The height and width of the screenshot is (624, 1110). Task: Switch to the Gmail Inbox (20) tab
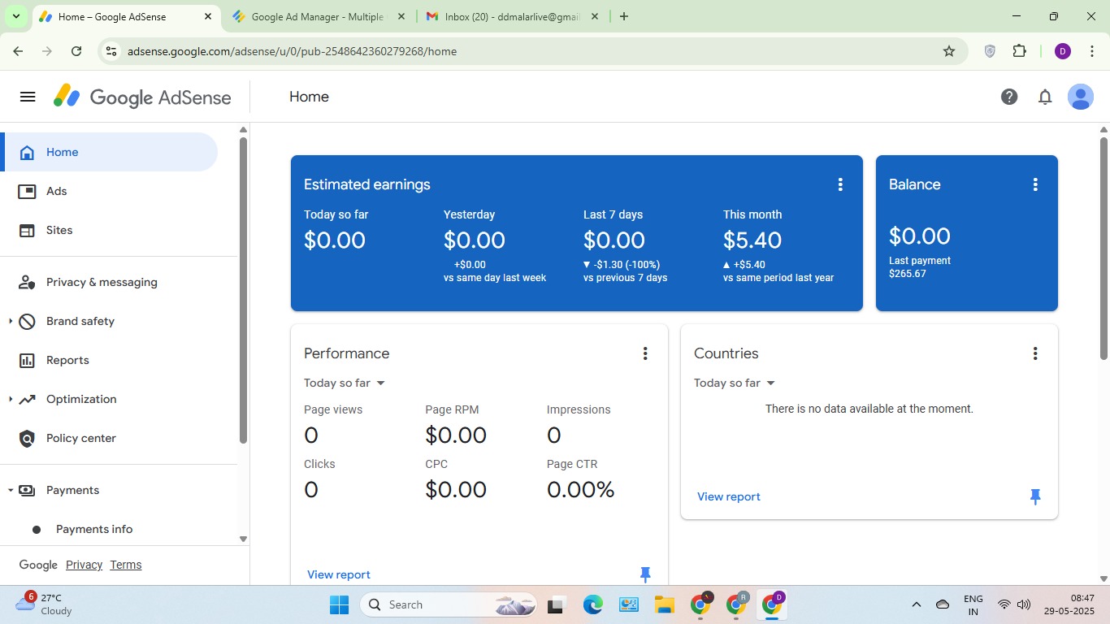click(x=512, y=16)
